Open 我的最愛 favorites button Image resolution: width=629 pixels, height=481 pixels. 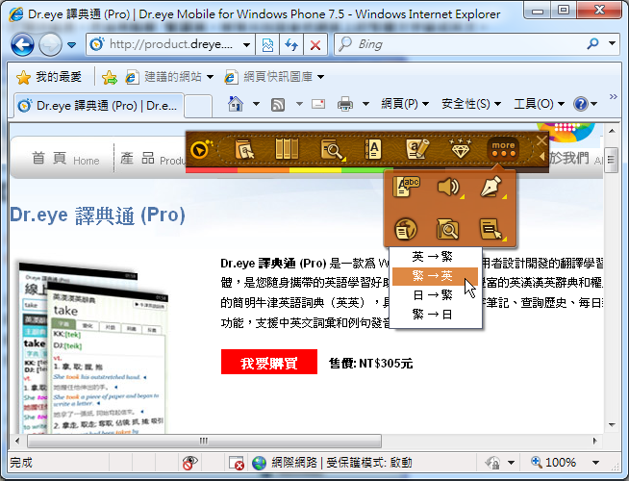49,77
